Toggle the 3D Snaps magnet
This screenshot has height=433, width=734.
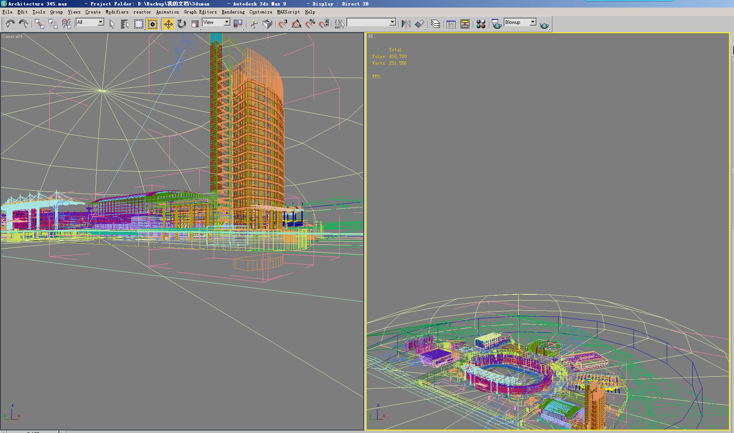click(283, 24)
